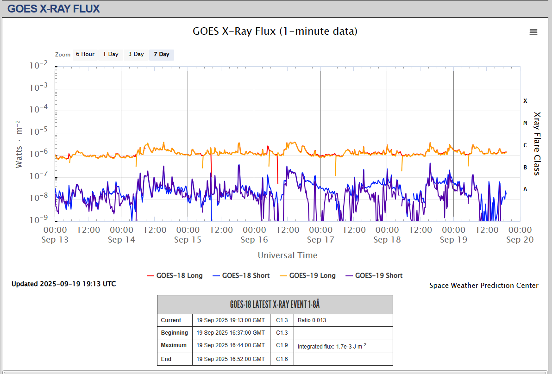Click the orange GOES-19 Long legend line swatch

(282, 275)
